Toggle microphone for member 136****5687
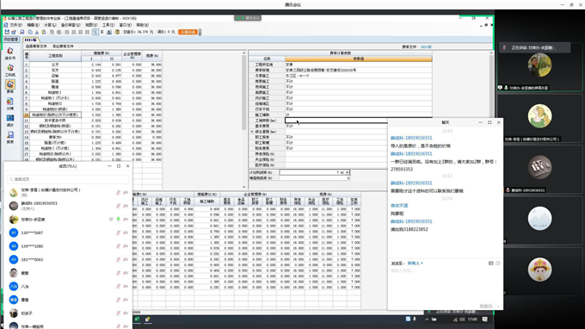Image resolution: width=585 pixels, height=329 pixels. pos(118,233)
